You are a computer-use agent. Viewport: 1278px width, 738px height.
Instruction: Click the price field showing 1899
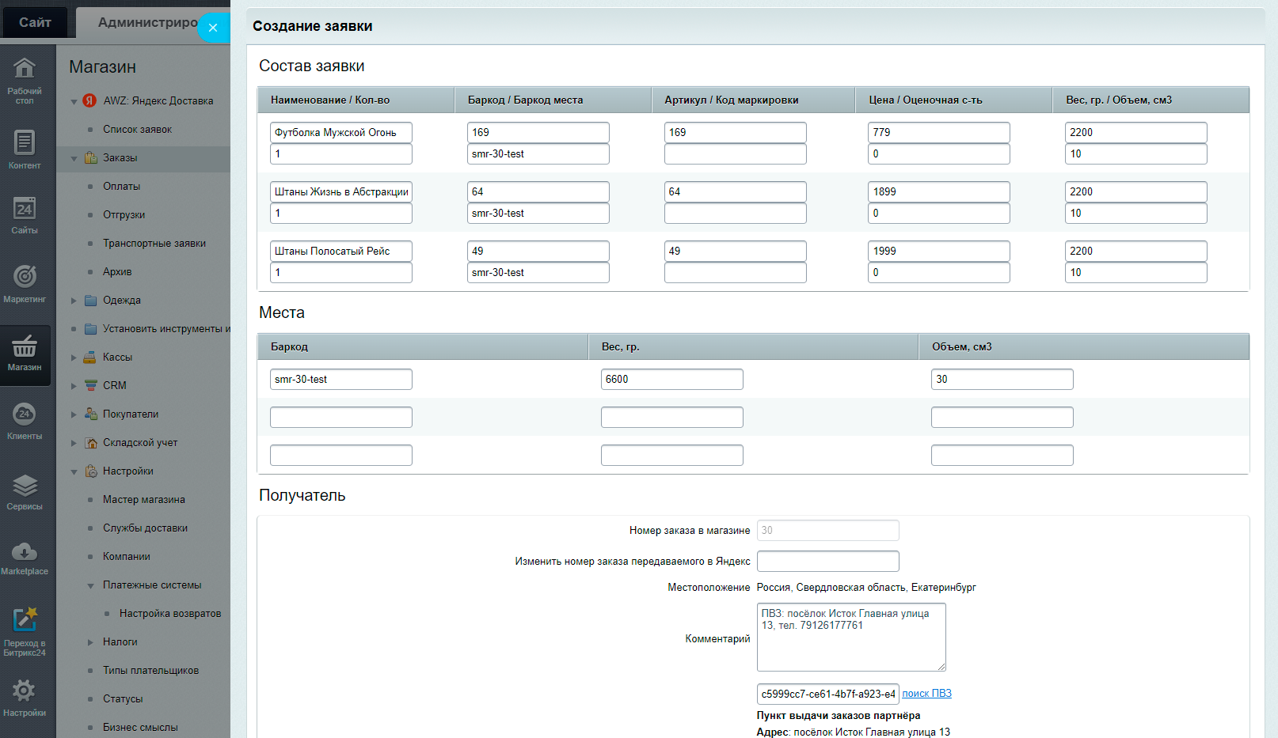point(939,191)
